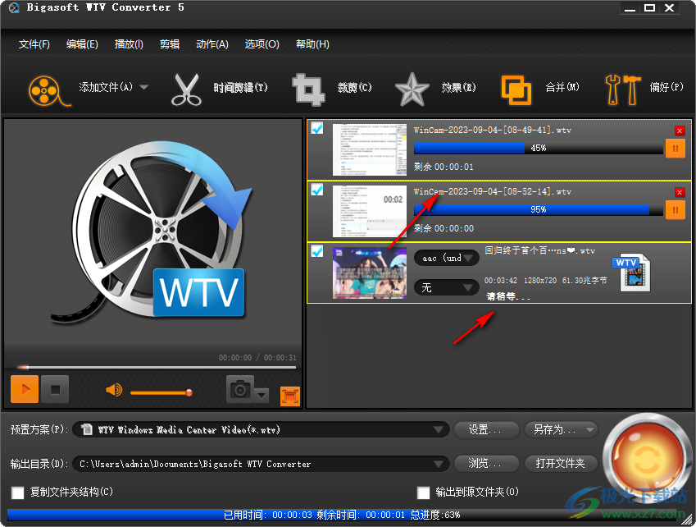Click the 45% conversion progress bar
The image size is (696, 527).
click(x=539, y=148)
